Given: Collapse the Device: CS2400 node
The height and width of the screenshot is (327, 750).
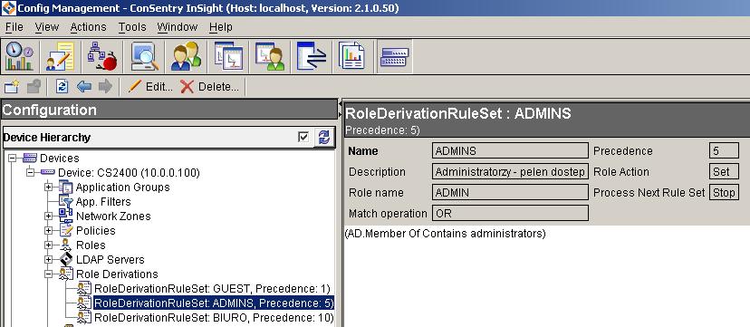Looking at the screenshot, I should (x=31, y=173).
